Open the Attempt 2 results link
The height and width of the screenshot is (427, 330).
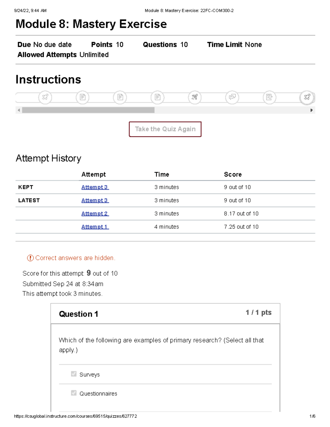(95, 214)
